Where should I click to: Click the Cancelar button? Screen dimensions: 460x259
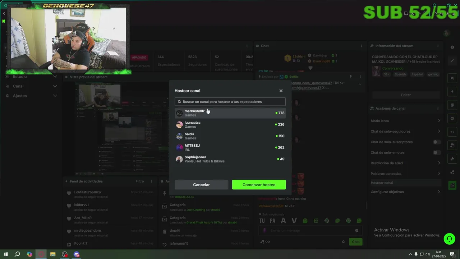201,185
